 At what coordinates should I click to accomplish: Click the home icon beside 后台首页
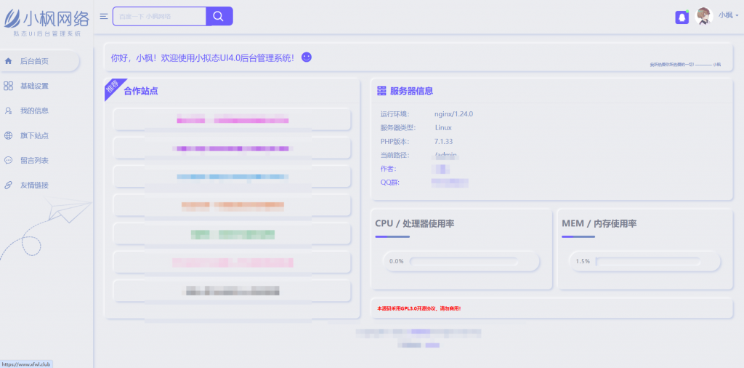pyautogui.click(x=8, y=61)
